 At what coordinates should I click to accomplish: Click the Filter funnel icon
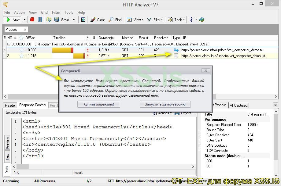[x=149, y=20]
